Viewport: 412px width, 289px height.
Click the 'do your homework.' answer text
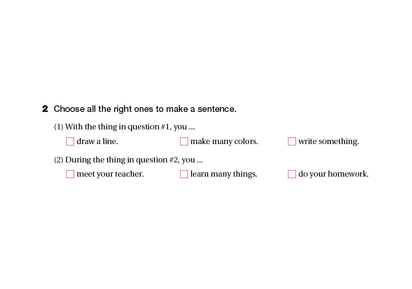(333, 174)
